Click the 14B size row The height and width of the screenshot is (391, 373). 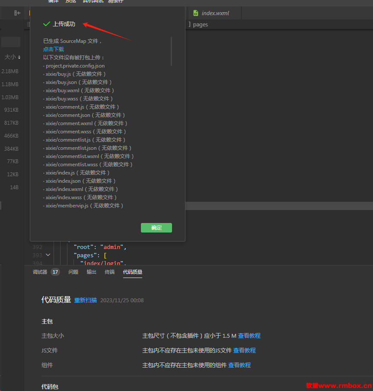click(x=14, y=187)
